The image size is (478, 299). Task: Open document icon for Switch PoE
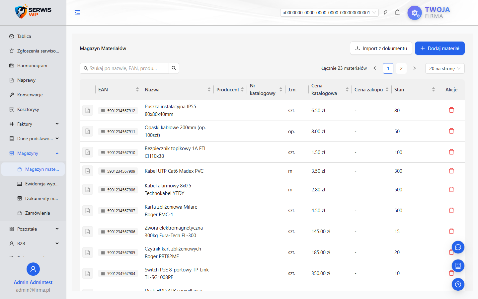coord(88,273)
